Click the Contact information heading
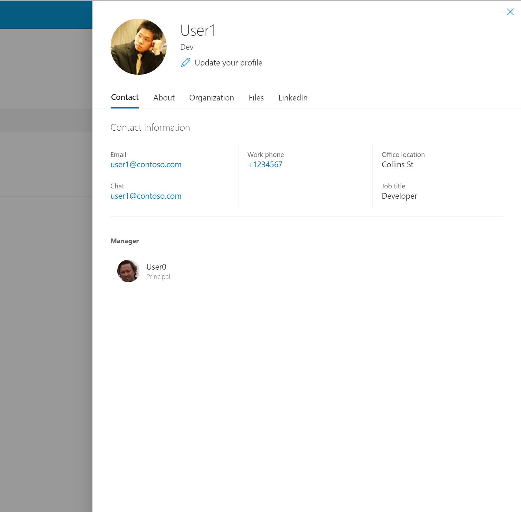The image size is (521, 512). tap(150, 127)
